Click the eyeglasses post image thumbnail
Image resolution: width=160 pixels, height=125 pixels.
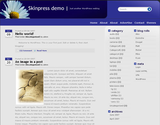click(30, 87)
